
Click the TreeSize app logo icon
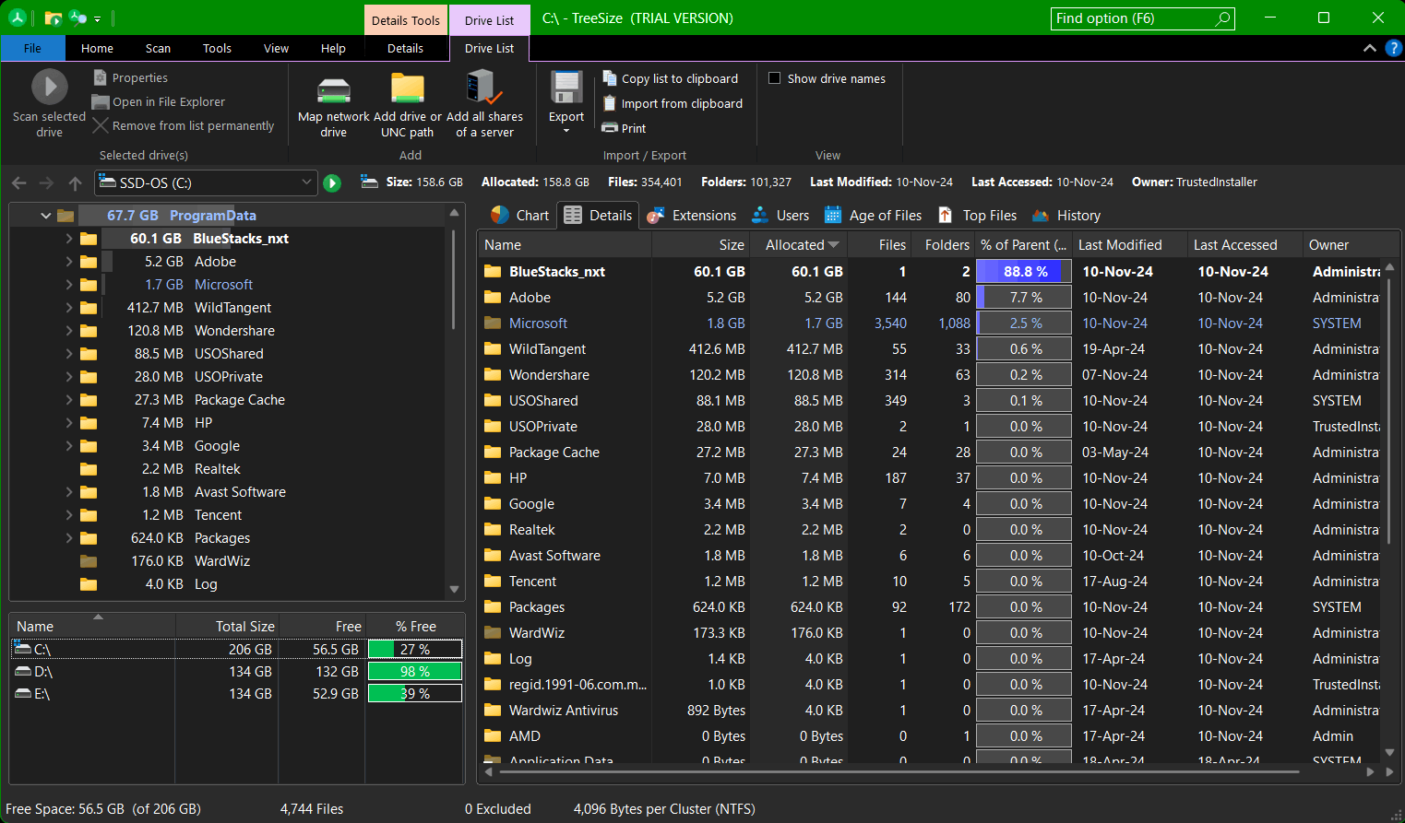point(18,18)
